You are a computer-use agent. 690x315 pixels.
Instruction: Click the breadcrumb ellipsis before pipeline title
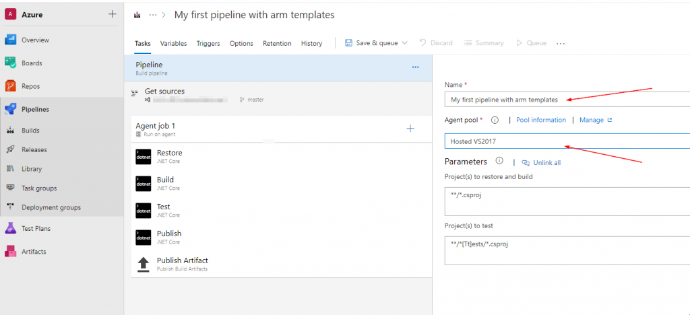coord(153,15)
